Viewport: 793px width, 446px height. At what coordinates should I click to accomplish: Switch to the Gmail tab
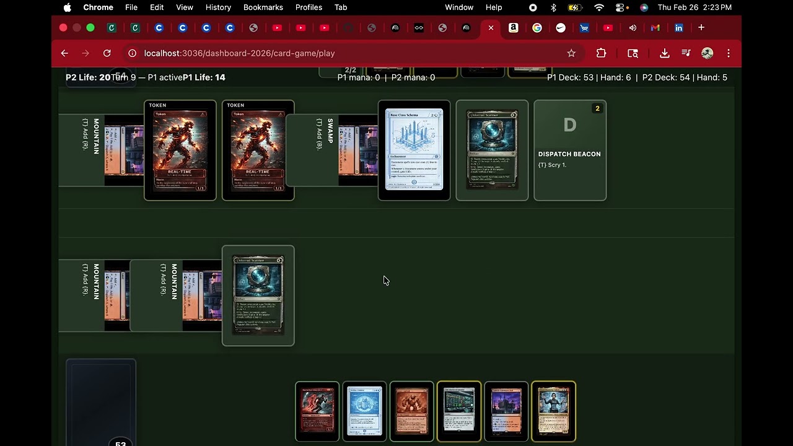click(x=655, y=27)
